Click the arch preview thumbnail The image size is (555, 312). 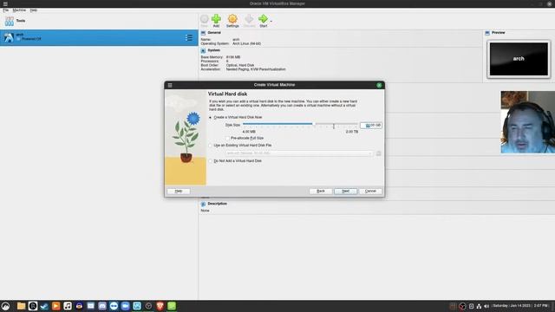click(519, 59)
